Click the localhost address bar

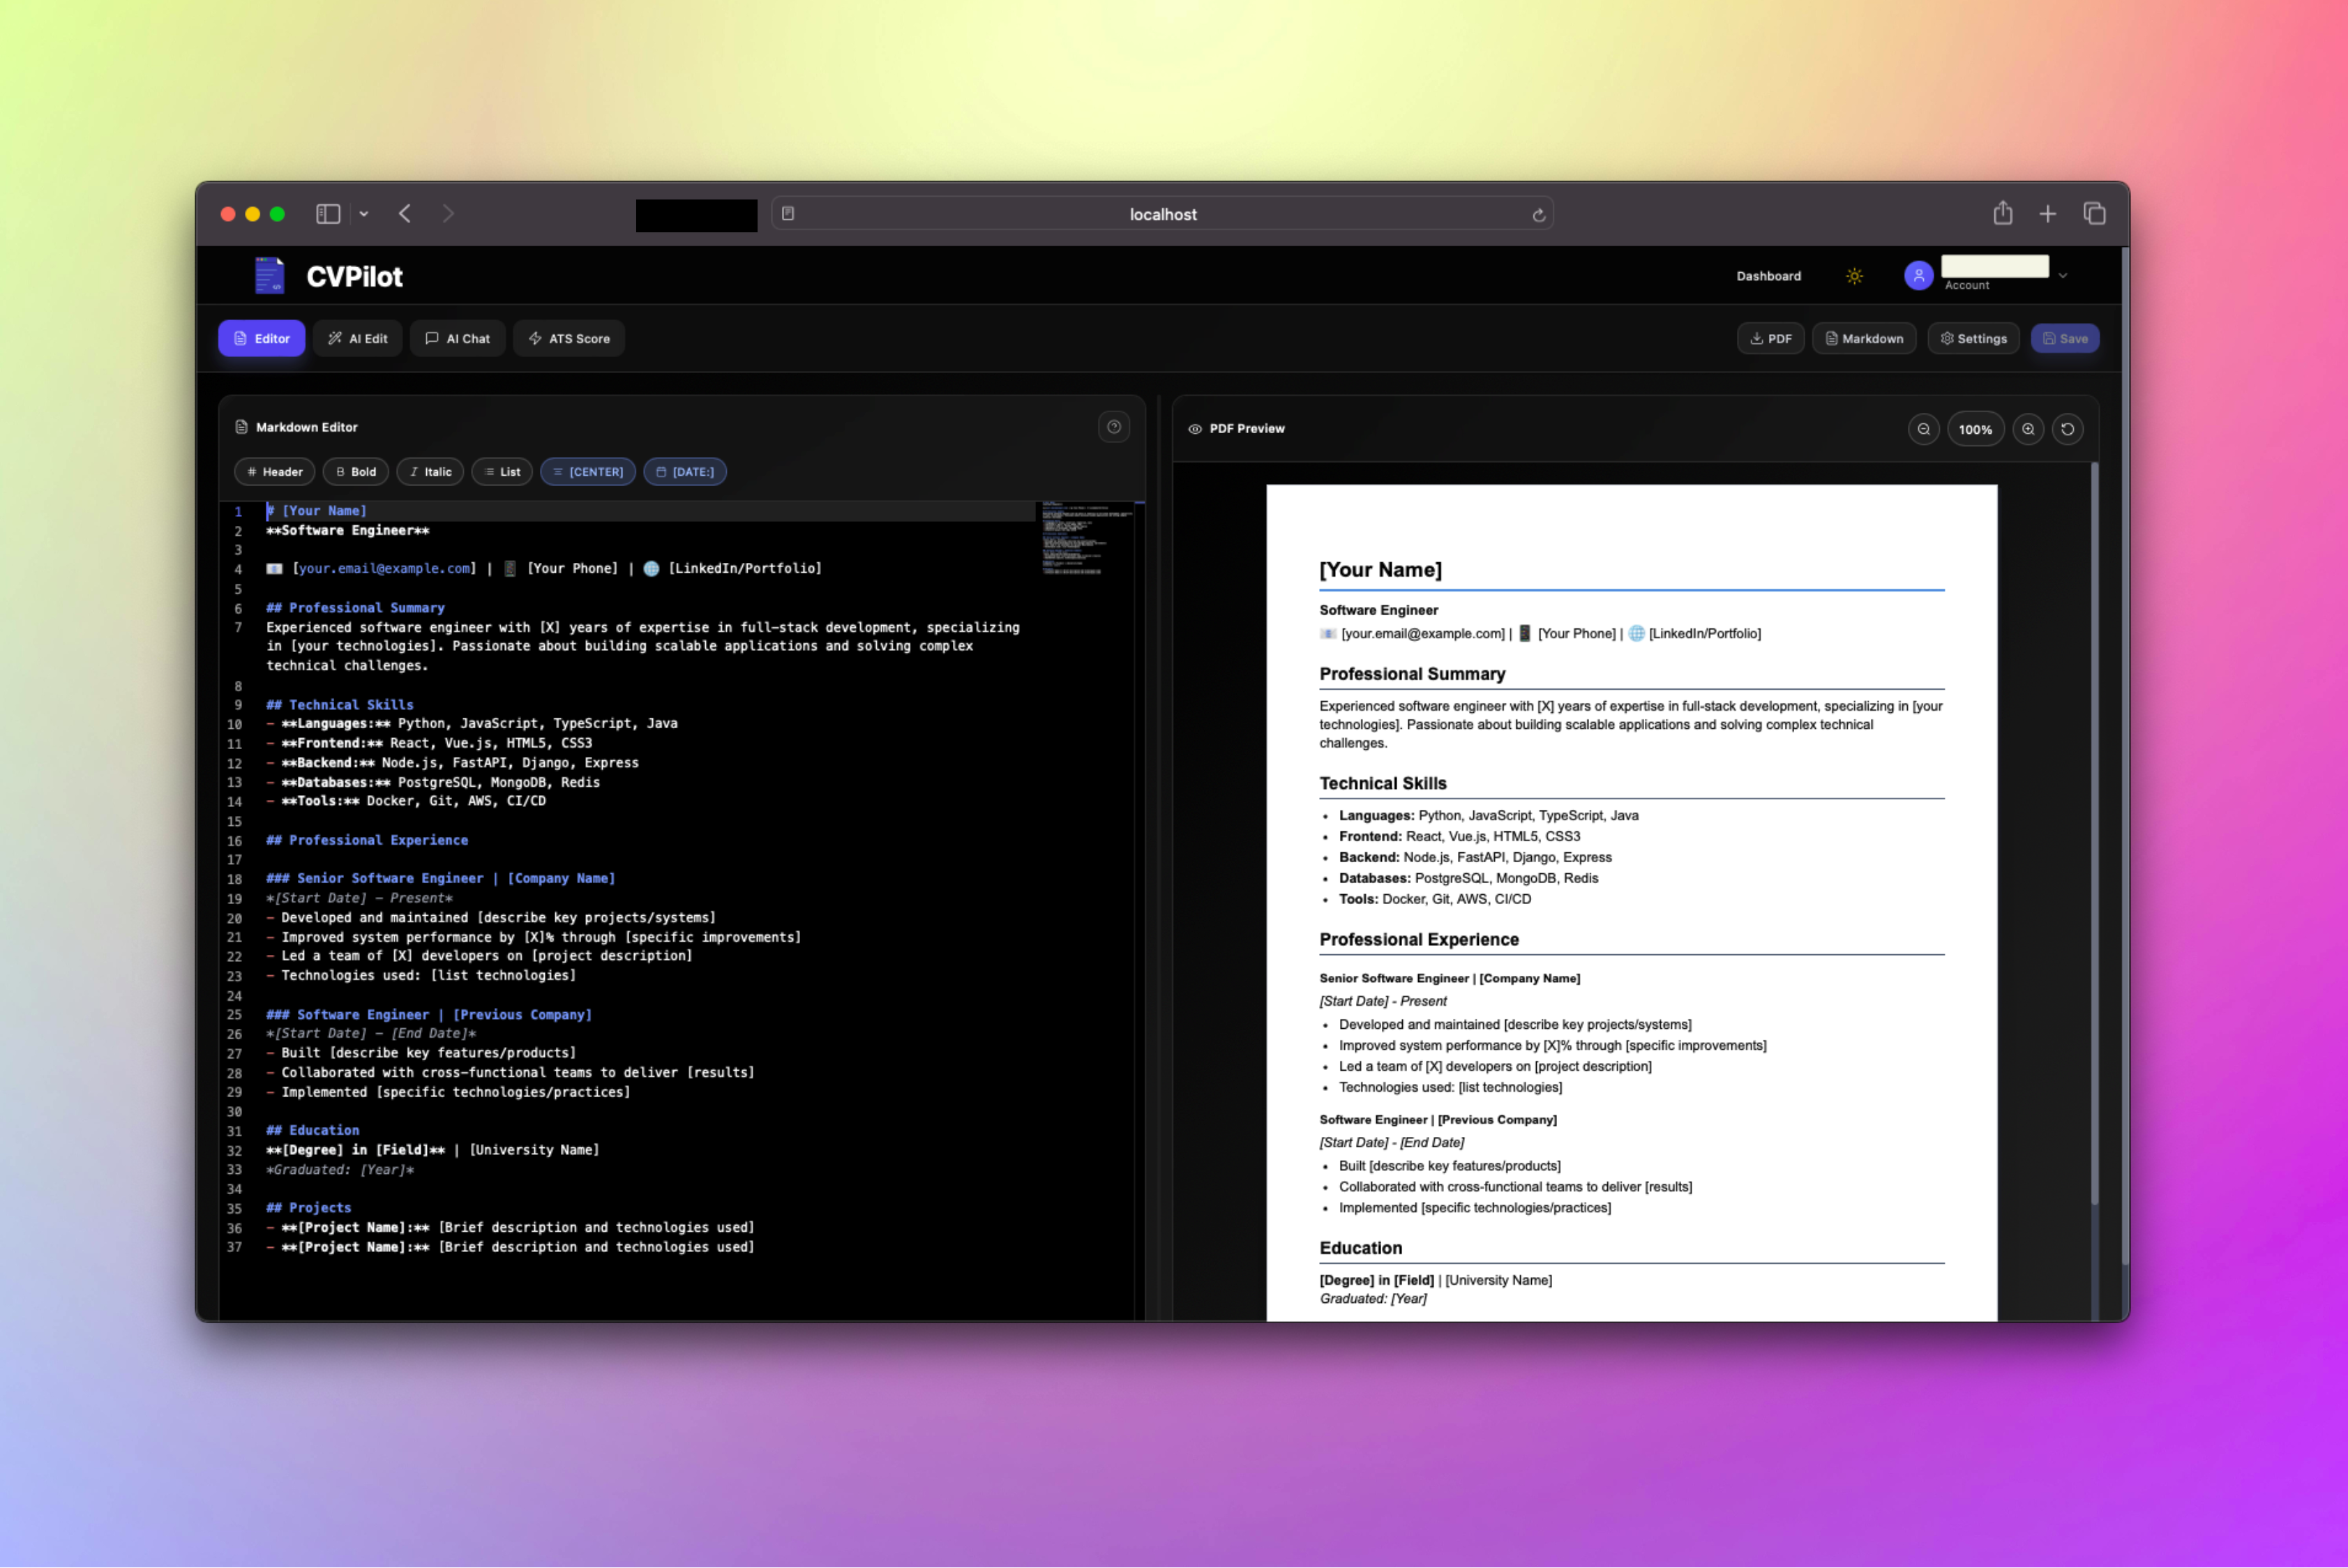(x=1162, y=214)
